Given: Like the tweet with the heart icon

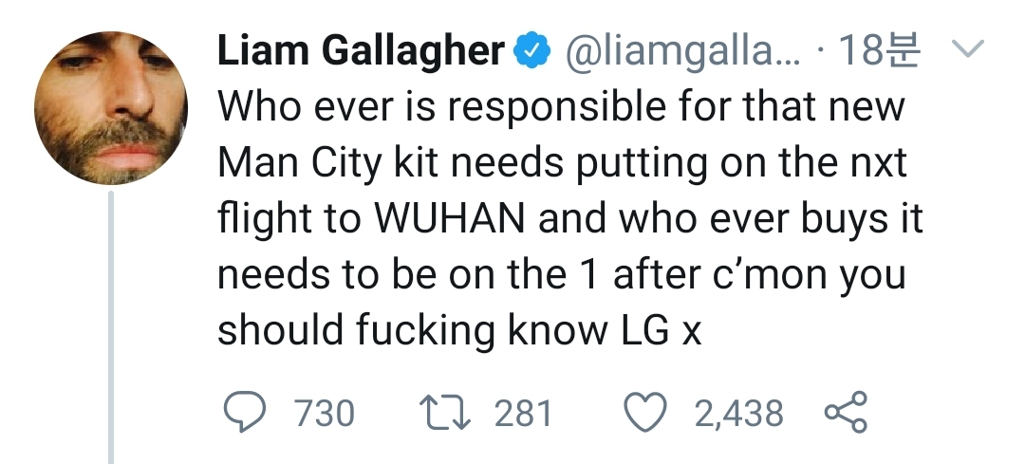Looking at the screenshot, I should (646, 413).
